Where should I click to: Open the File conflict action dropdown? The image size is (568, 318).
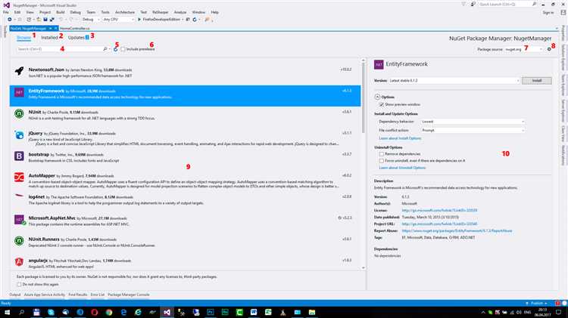click(x=473, y=130)
